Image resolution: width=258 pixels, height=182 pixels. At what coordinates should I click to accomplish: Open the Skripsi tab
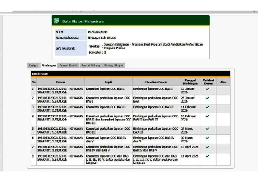pos(33,66)
